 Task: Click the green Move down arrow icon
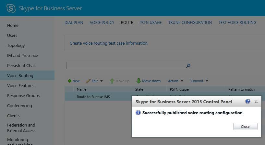139,81
